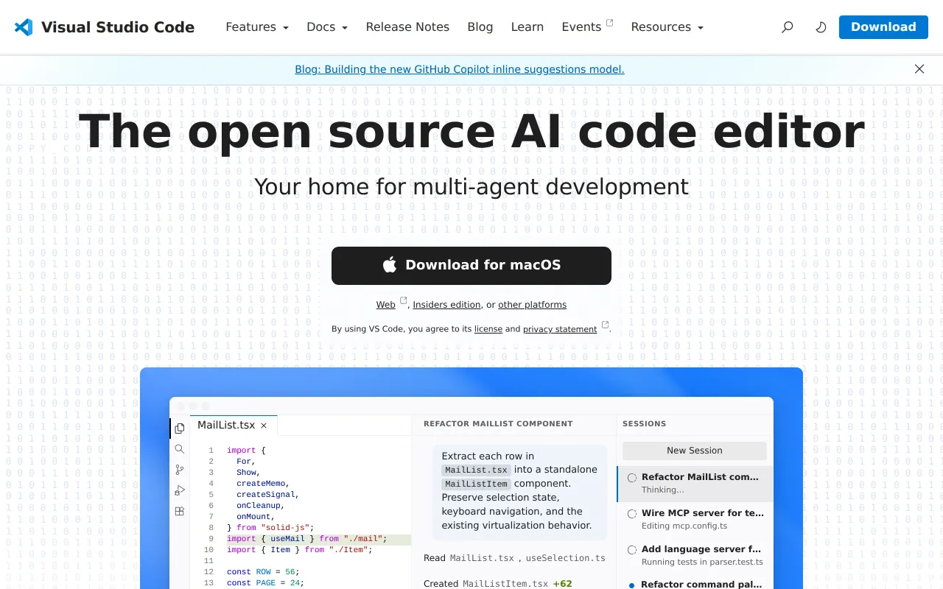Click the MailListItem code chip in chat
This screenshot has height=589, width=943.
click(x=476, y=484)
